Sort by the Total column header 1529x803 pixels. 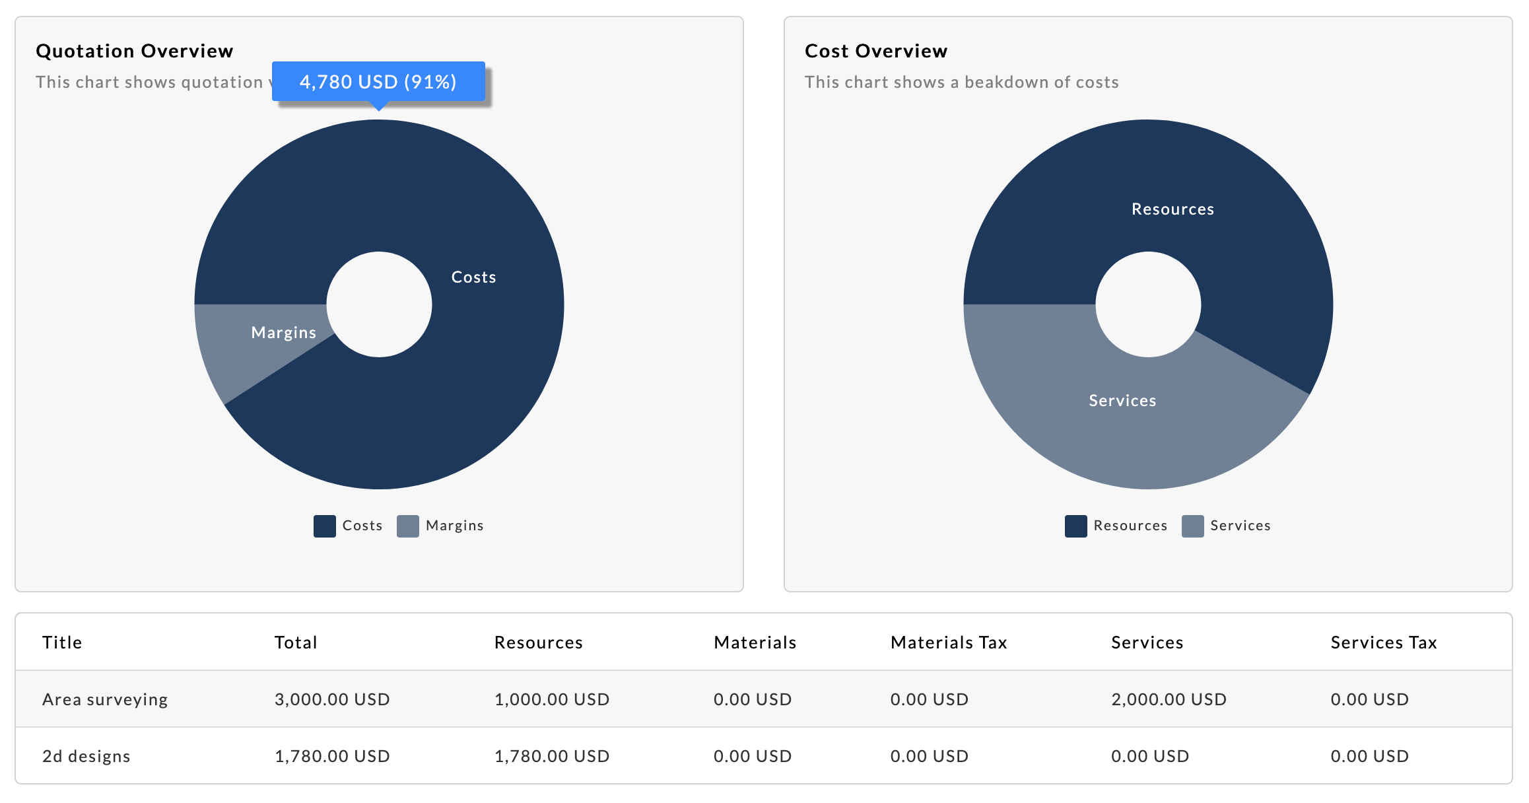[296, 642]
